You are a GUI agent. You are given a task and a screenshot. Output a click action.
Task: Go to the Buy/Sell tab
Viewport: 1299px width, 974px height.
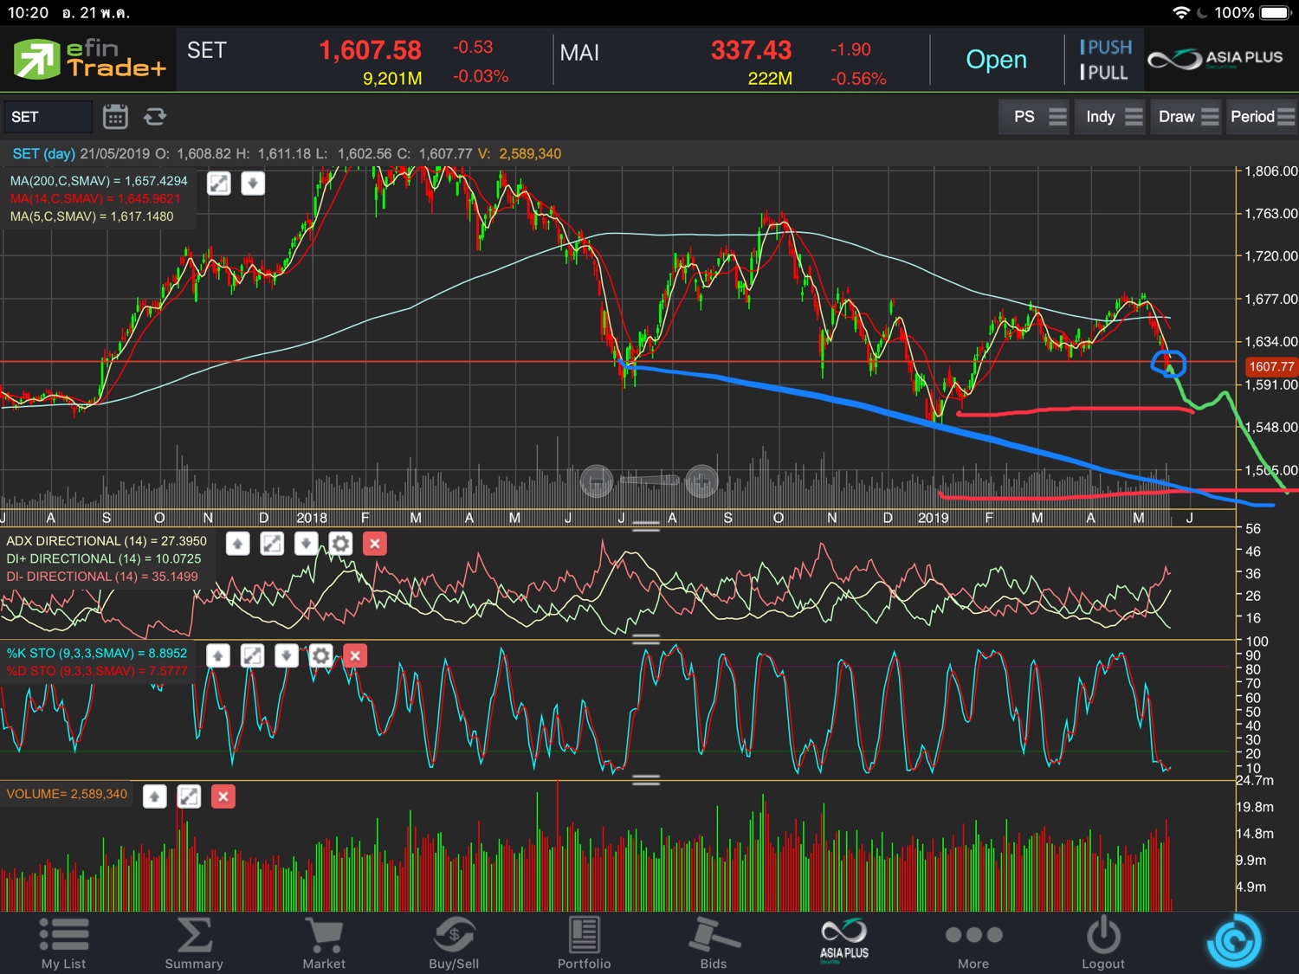tap(454, 943)
